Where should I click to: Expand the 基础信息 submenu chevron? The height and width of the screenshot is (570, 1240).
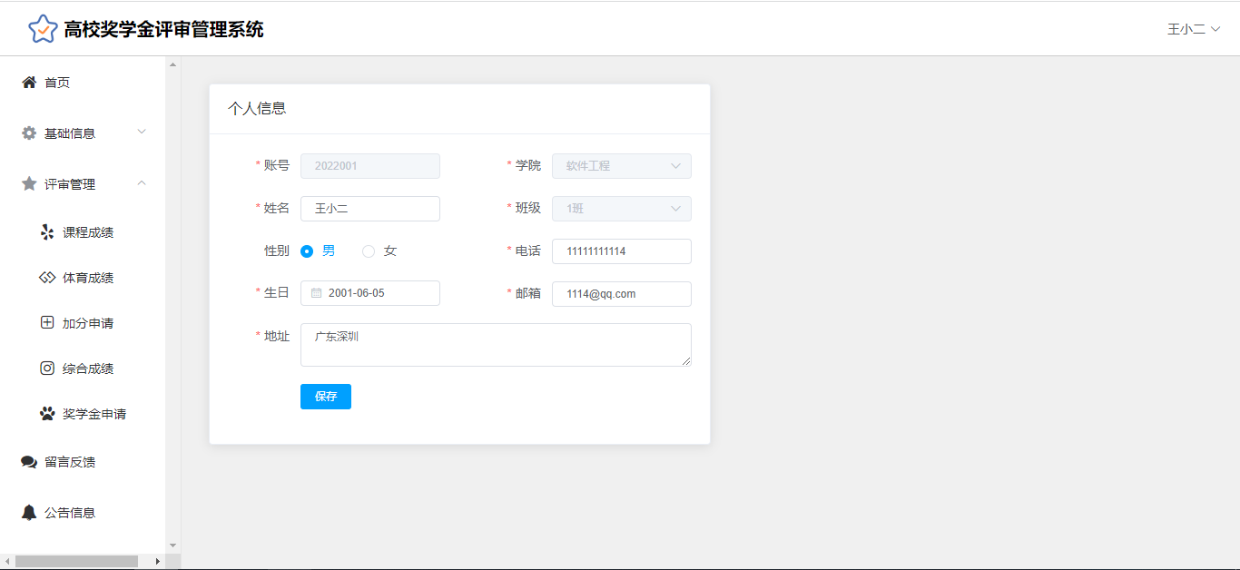coord(142,133)
